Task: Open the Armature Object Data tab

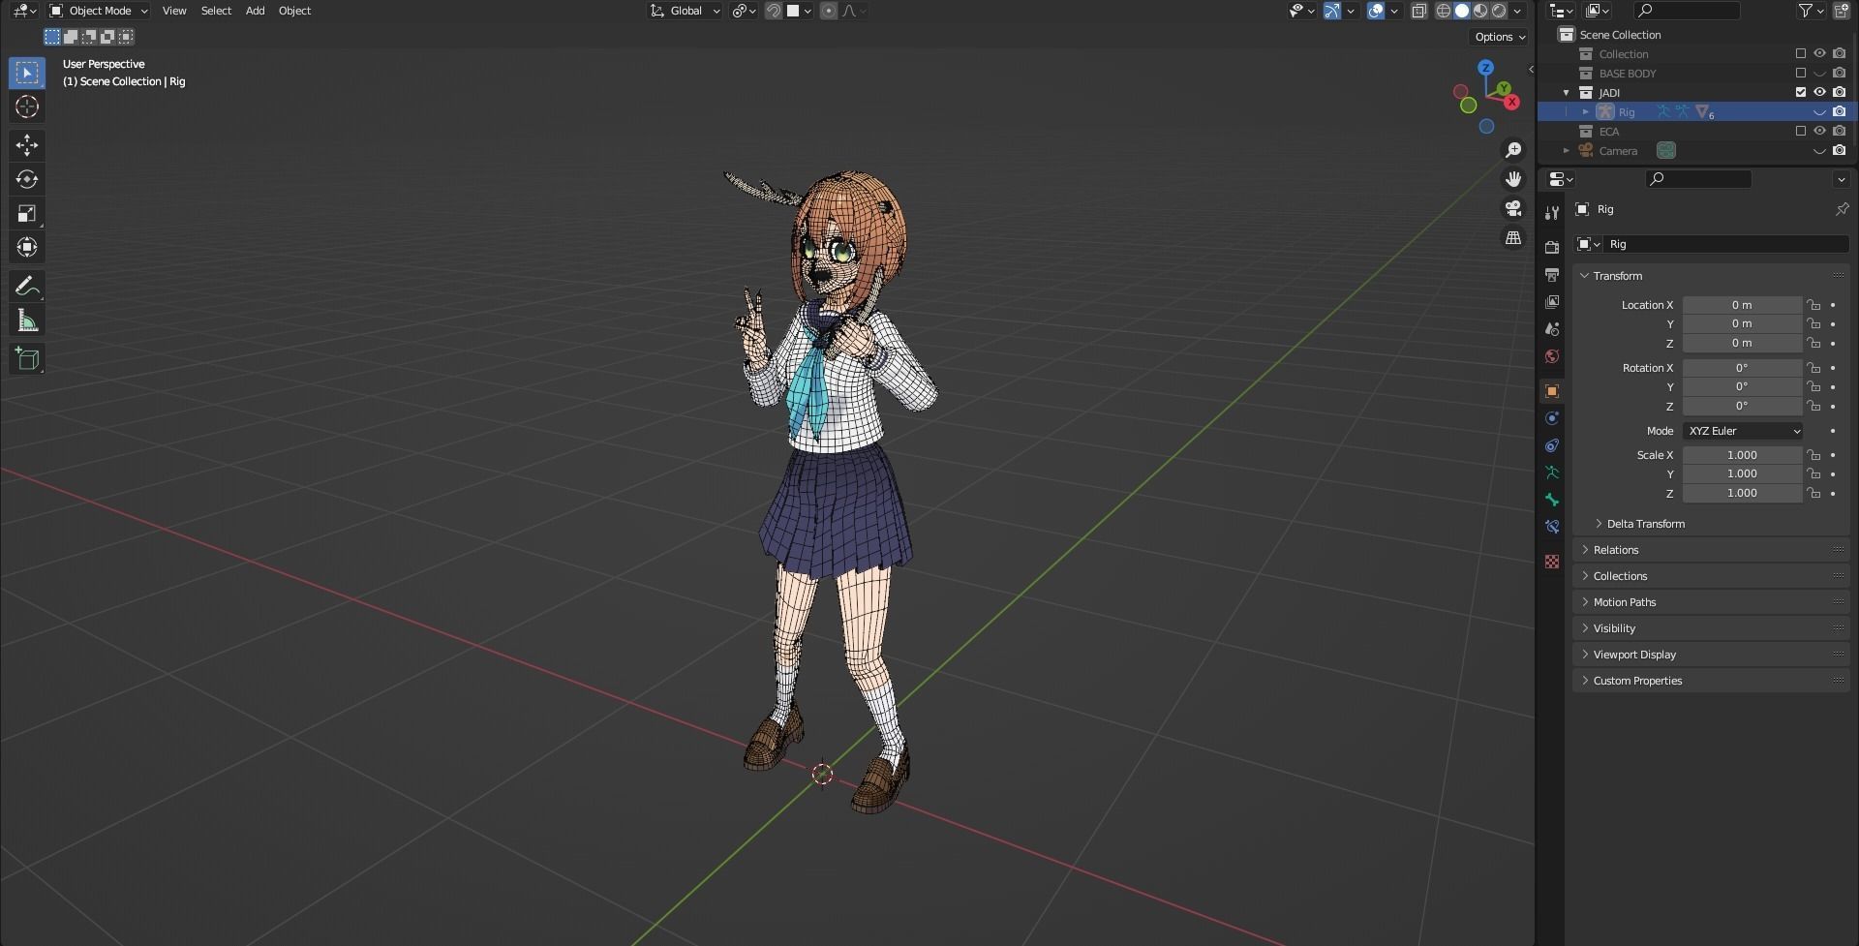Action: 1552,473
